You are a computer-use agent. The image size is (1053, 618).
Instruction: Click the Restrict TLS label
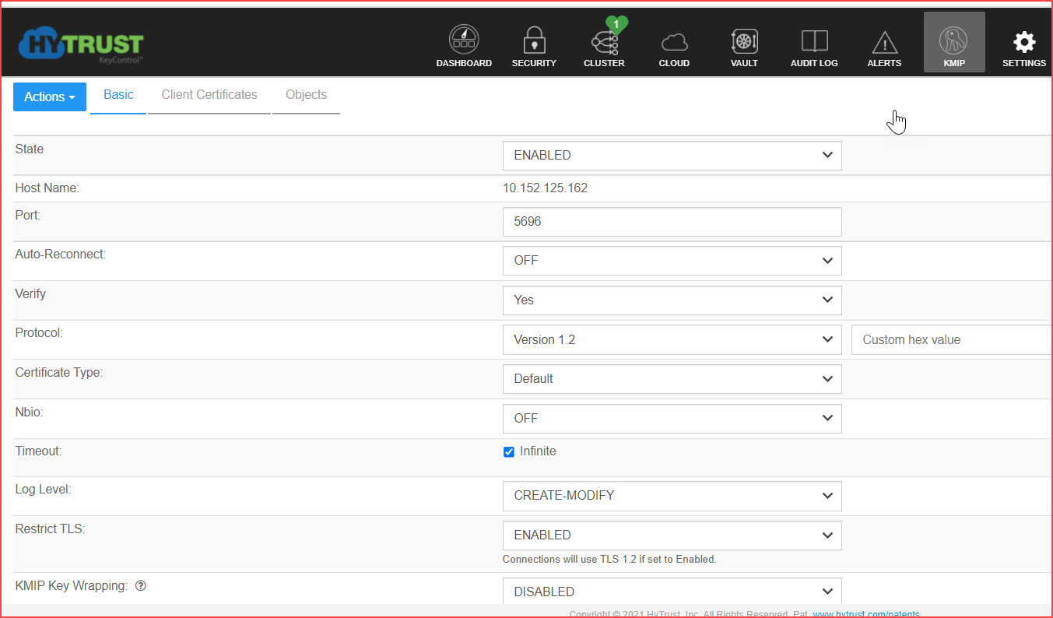click(50, 528)
